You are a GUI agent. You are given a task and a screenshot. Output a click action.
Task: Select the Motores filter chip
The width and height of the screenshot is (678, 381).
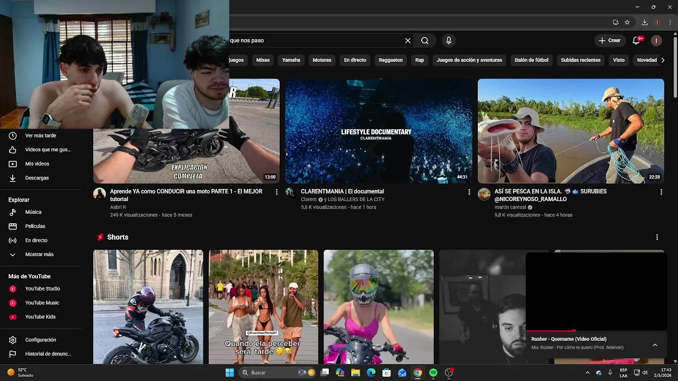pyautogui.click(x=322, y=60)
